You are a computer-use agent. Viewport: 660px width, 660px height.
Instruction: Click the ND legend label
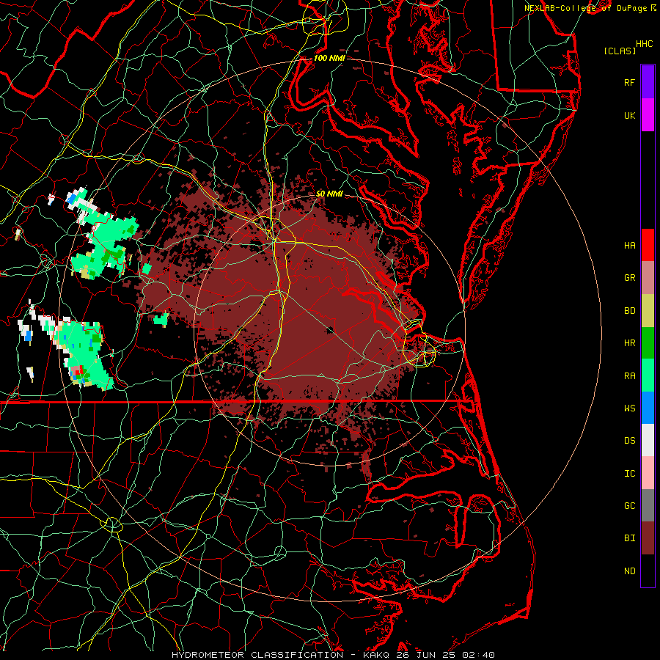[x=629, y=571]
